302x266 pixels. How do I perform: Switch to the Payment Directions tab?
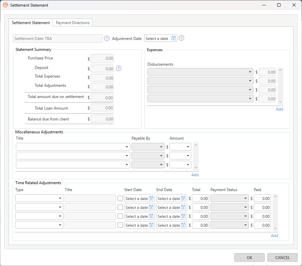pos(73,23)
